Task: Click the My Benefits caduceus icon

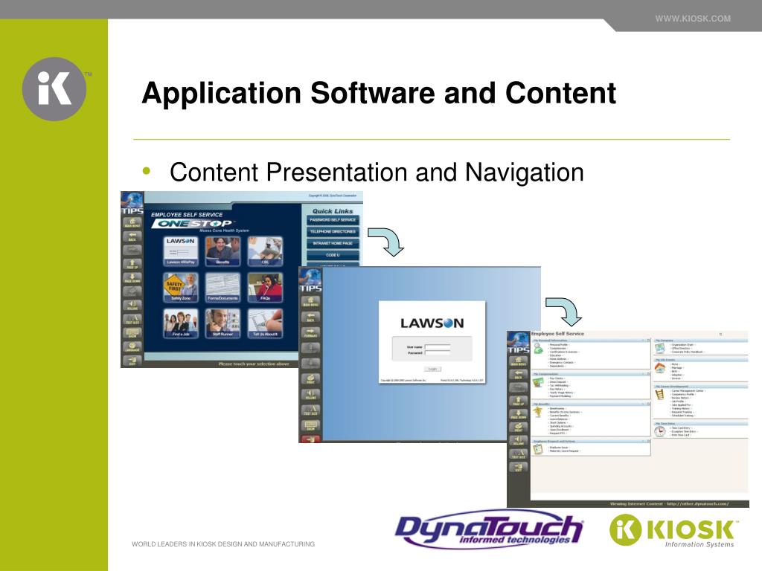Action: click(538, 412)
